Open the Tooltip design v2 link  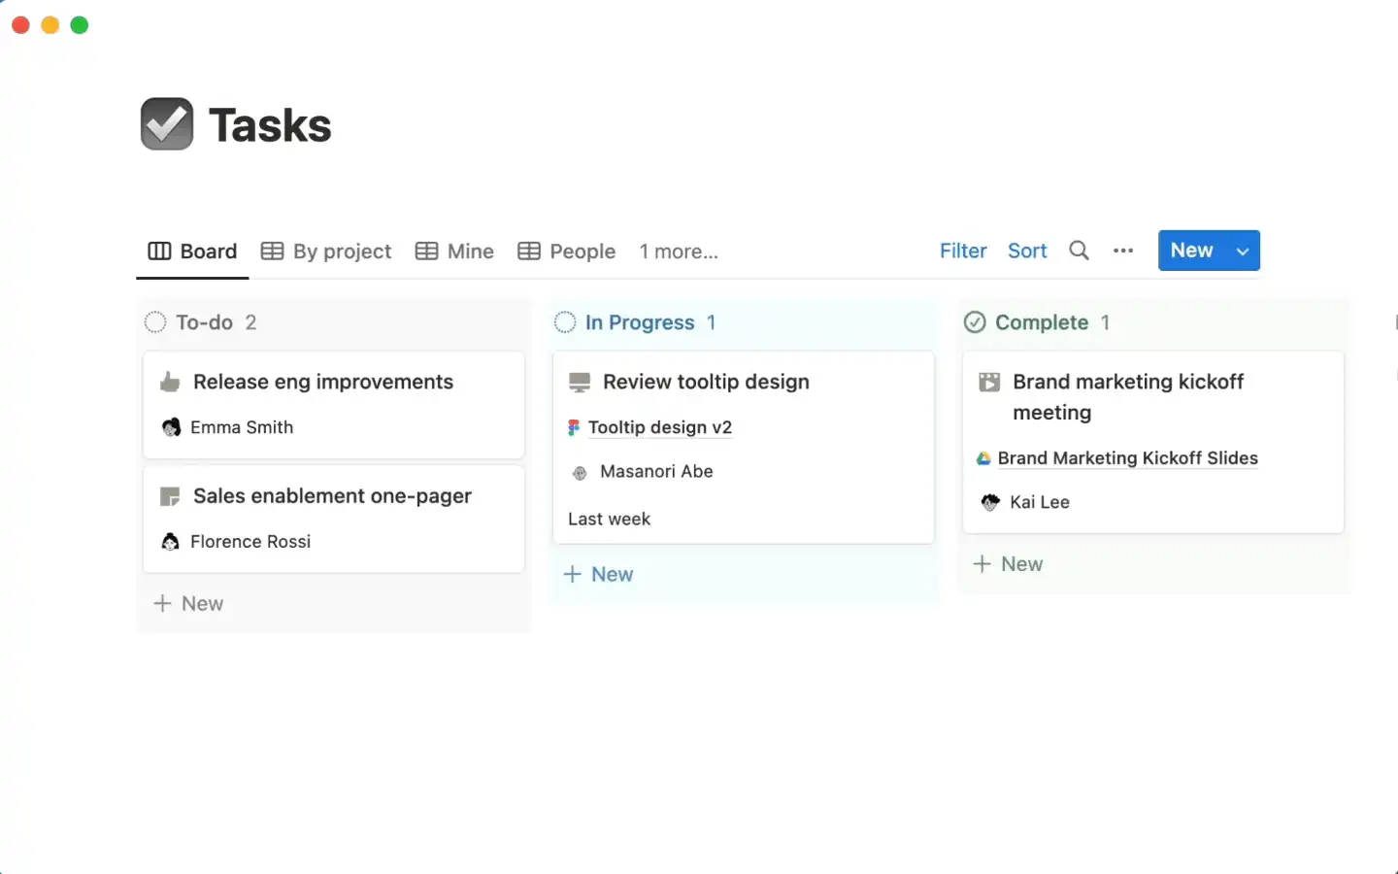(x=660, y=427)
